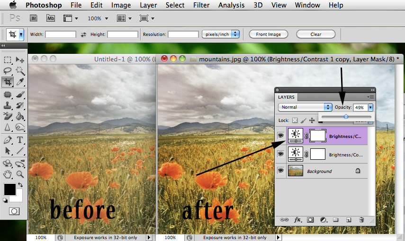
Task: Swap foreground and background colors
Action: point(20,185)
